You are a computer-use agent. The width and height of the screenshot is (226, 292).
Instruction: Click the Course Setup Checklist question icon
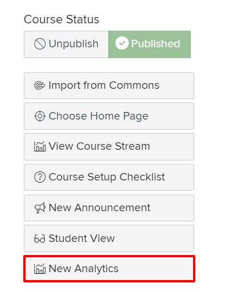tap(40, 177)
